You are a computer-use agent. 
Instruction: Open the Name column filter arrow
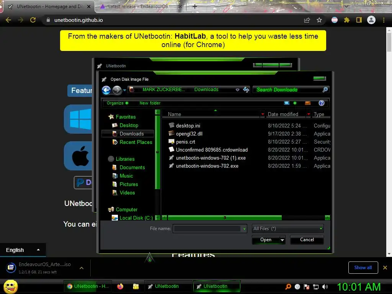pyautogui.click(x=263, y=114)
